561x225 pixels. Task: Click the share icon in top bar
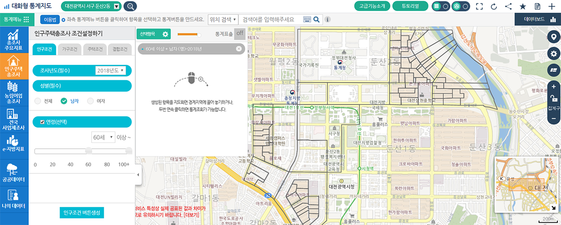(x=508, y=6)
